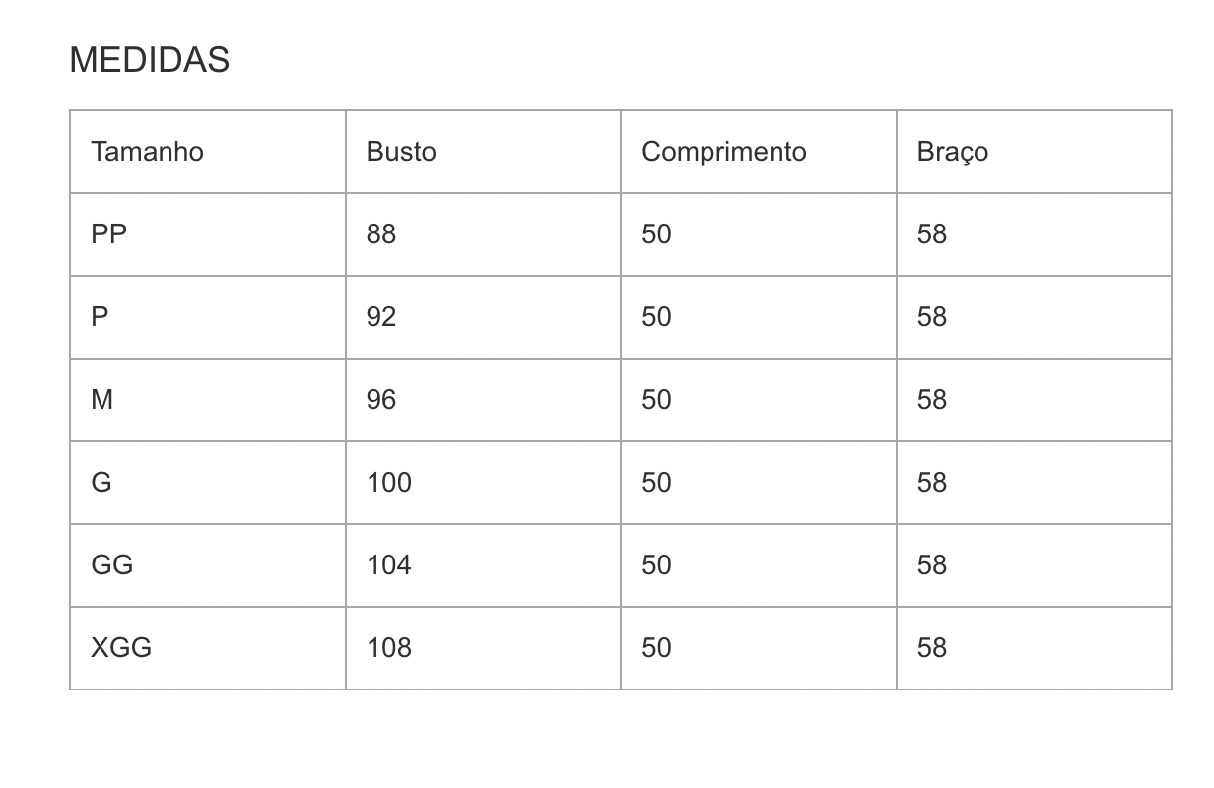The height and width of the screenshot is (788, 1214).
Task: Click the Braço column header
Action: click(952, 152)
